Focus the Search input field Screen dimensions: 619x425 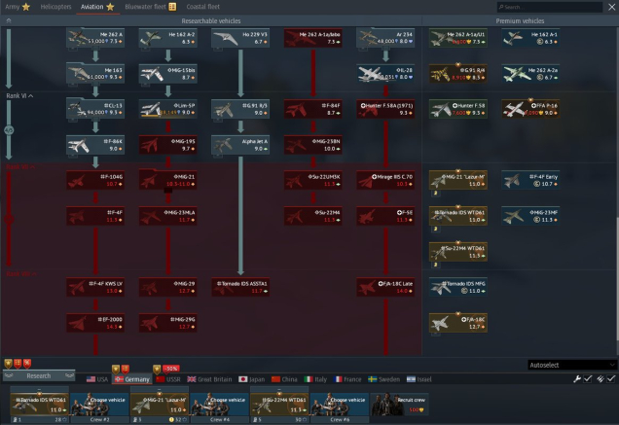point(550,7)
